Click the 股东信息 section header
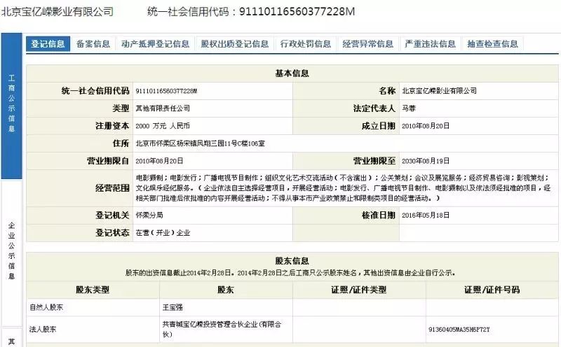 pos(292,261)
